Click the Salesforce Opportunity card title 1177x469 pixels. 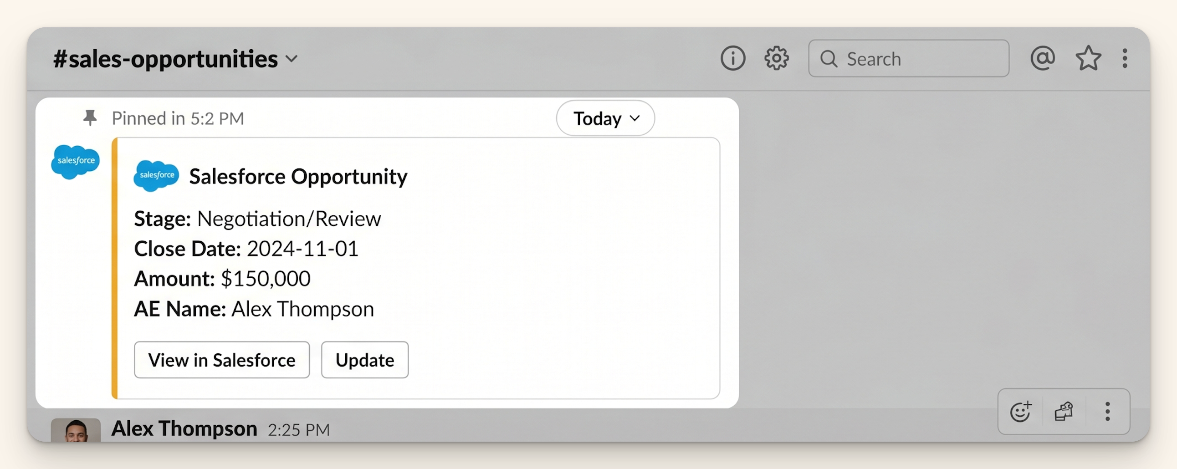click(298, 176)
